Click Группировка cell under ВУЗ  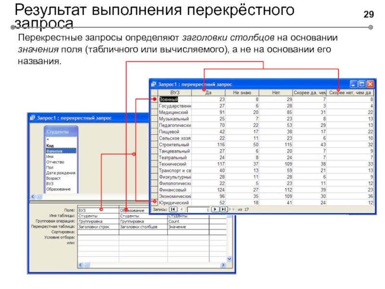coord(98,221)
